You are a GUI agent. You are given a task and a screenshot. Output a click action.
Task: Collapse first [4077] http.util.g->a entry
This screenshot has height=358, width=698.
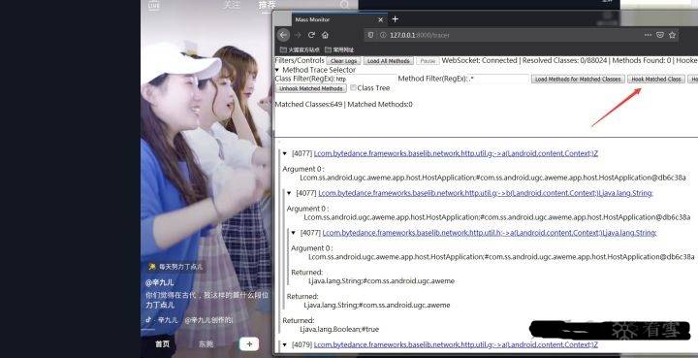(x=285, y=153)
